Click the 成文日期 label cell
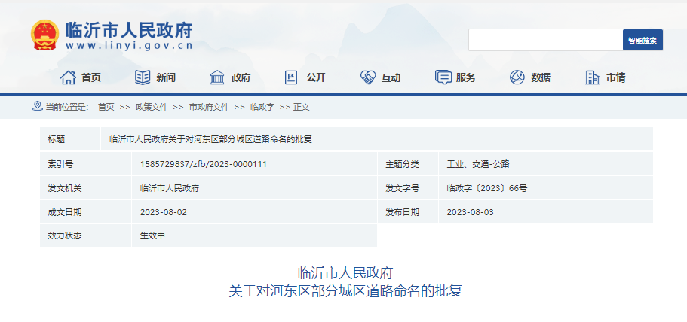687x322 pixels. tap(85, 212)
